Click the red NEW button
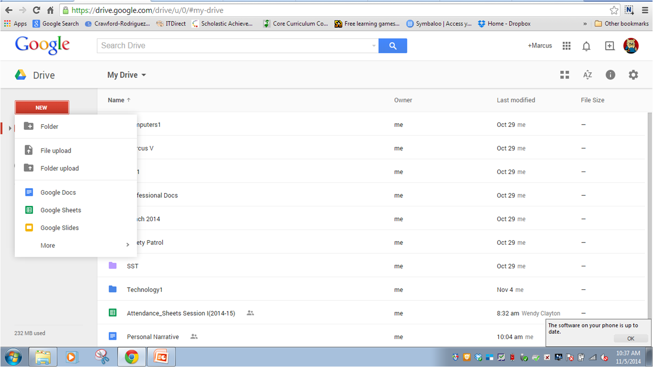The height and width of the screenshot is (367, 653). 42,107
